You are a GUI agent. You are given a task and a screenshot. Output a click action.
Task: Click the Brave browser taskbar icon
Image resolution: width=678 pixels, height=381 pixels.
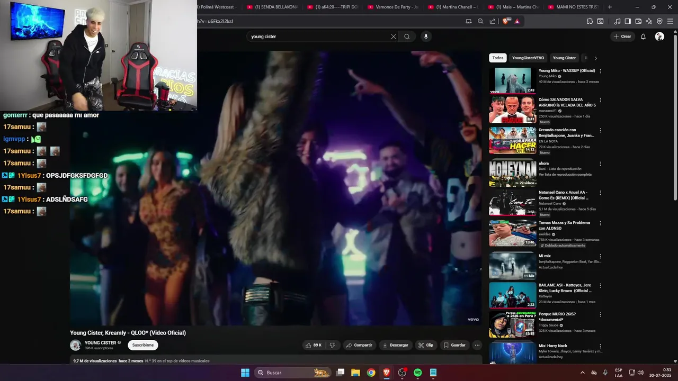coord(387,373)
